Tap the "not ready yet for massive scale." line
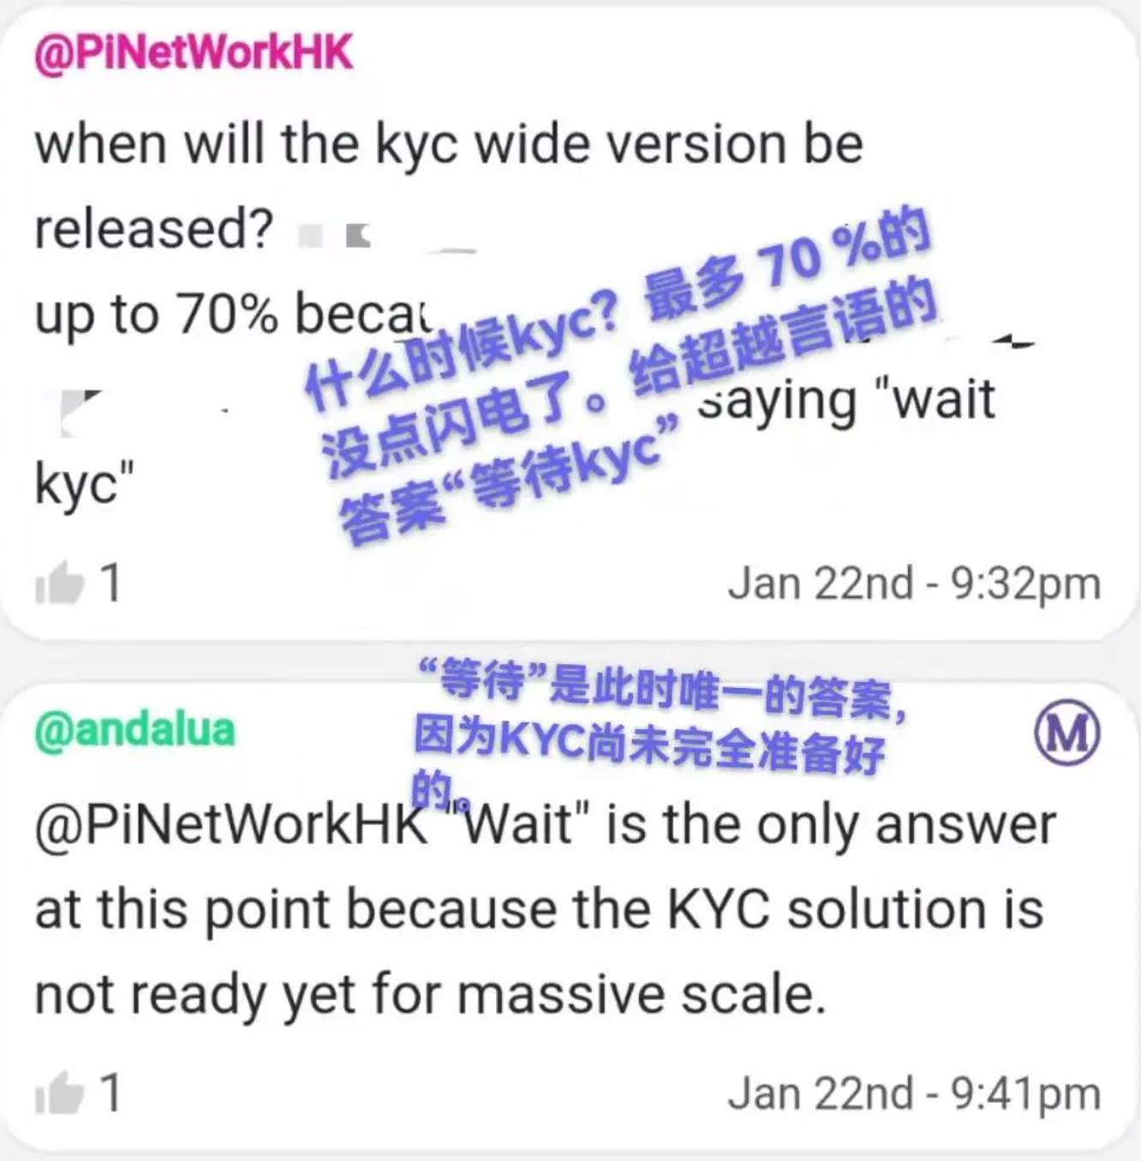 [430, 996]
